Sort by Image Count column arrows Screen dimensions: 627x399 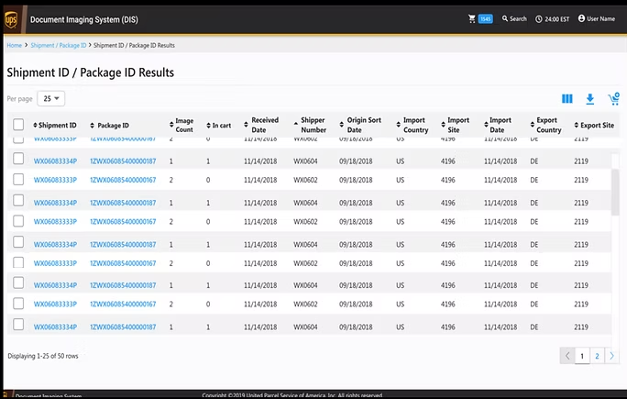(x=171, y=125)
